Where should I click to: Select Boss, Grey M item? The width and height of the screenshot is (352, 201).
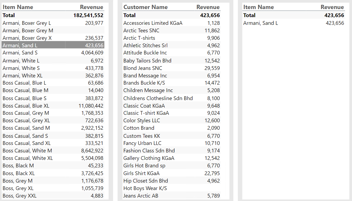pos(18,181)
